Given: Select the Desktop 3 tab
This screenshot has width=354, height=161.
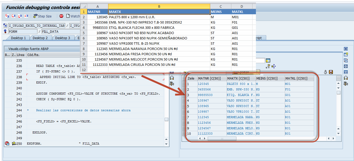Looking at the screenshot, I should tap(63, 38).
